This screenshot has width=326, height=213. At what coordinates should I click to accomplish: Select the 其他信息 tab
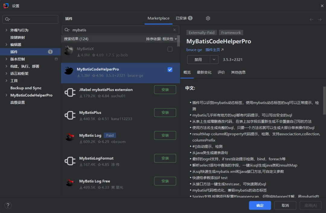coord(238,72)
